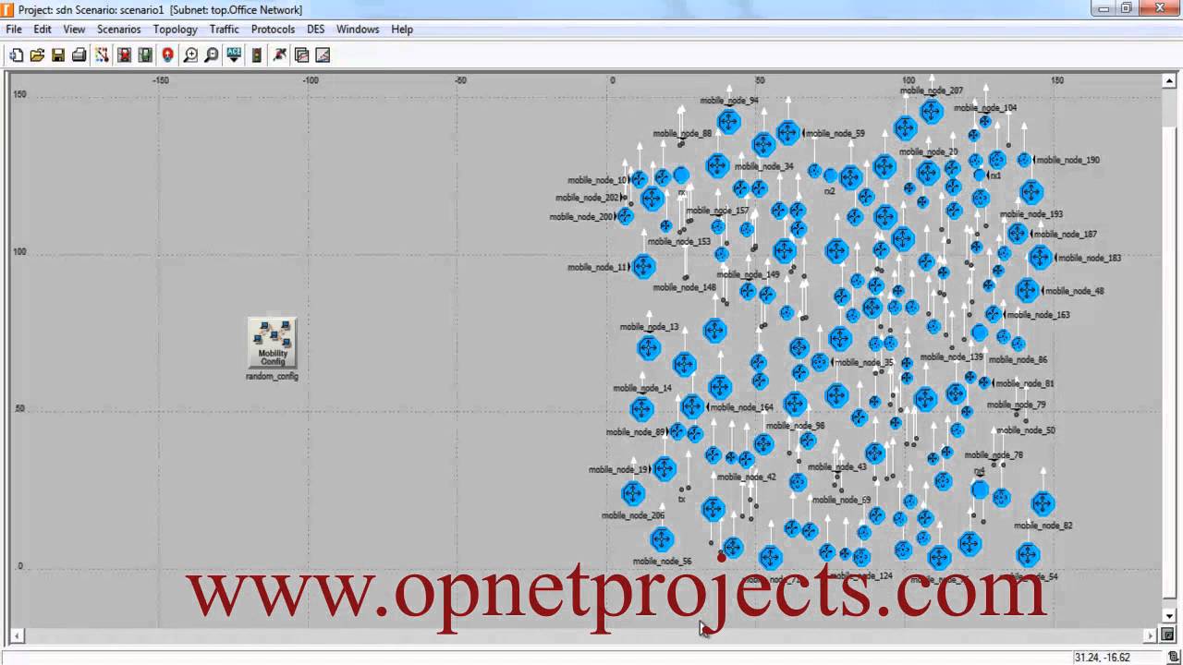
Task: Select the mobile_node_82 router icon
Action: (1043, 503)
